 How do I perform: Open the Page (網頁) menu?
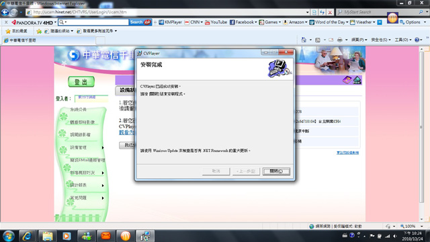[x=359, y=40]
